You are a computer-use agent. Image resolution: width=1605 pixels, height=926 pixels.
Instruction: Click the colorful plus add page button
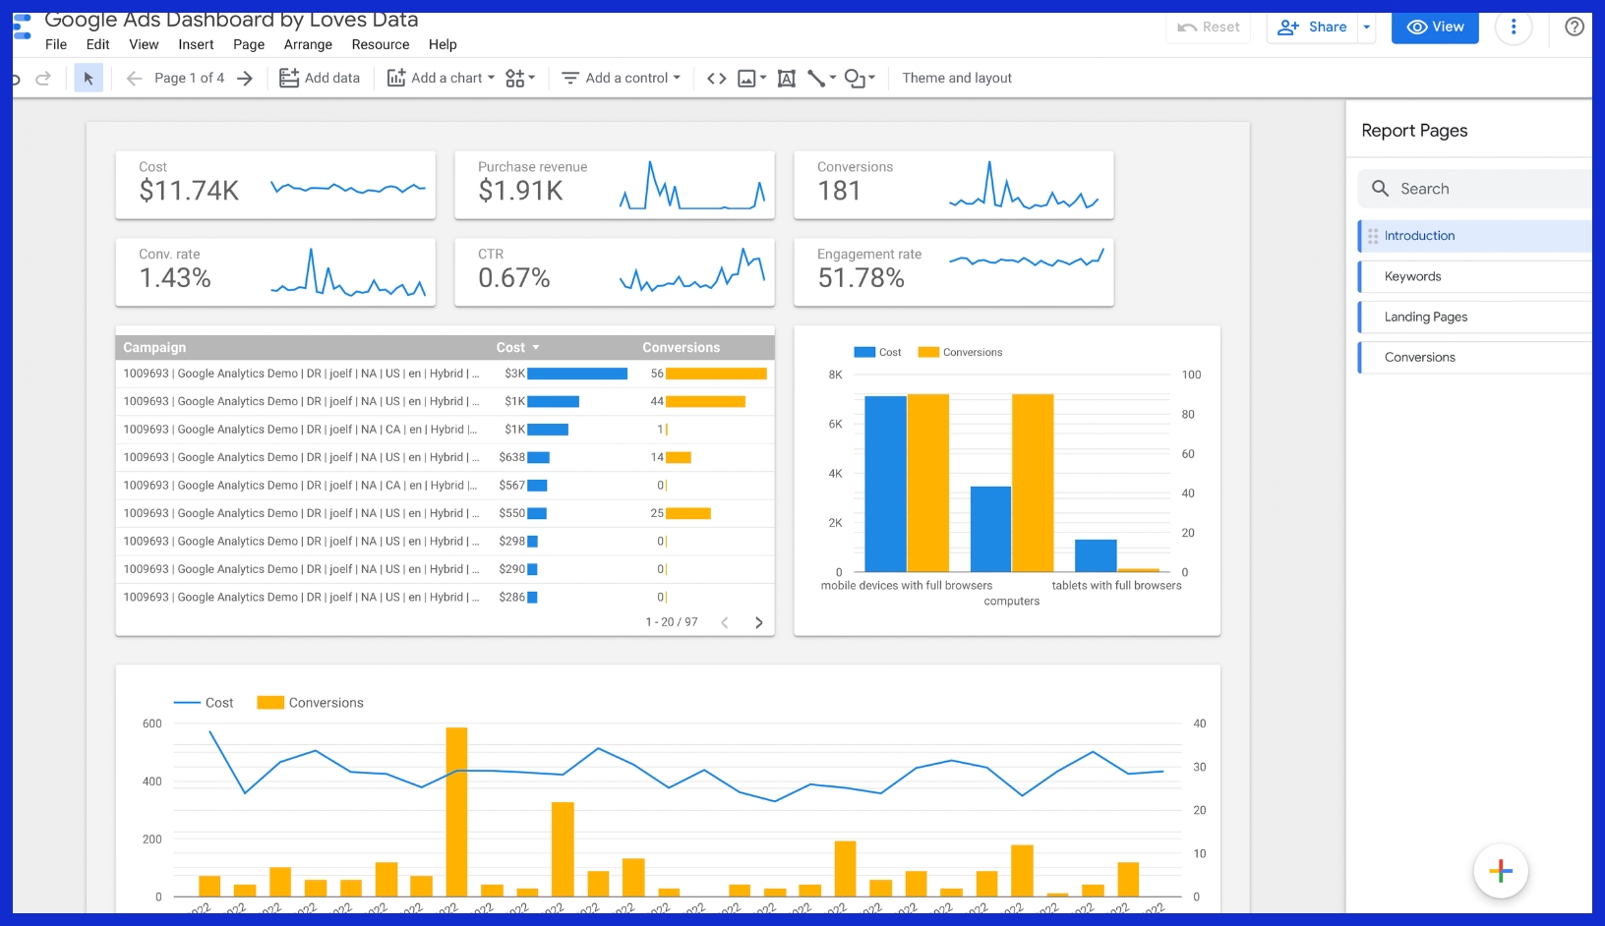pyautogui.click(x=1501, y=871)
